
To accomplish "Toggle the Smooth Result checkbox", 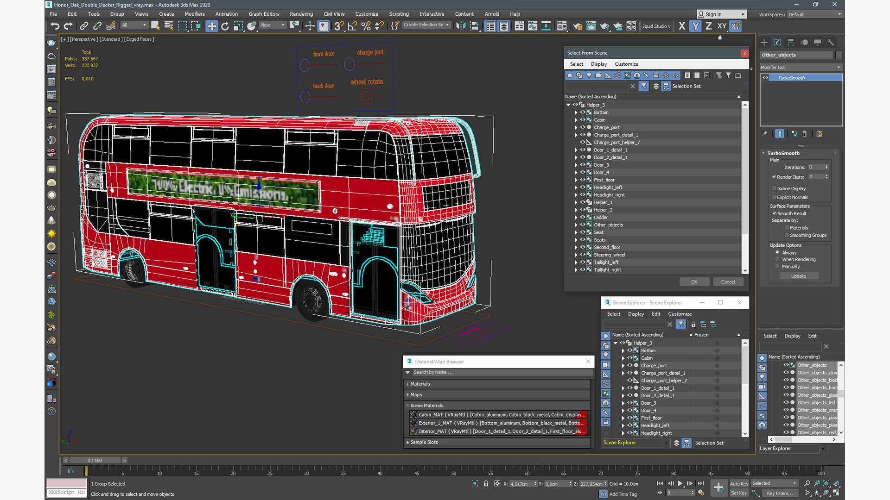I will click(774, 213).
